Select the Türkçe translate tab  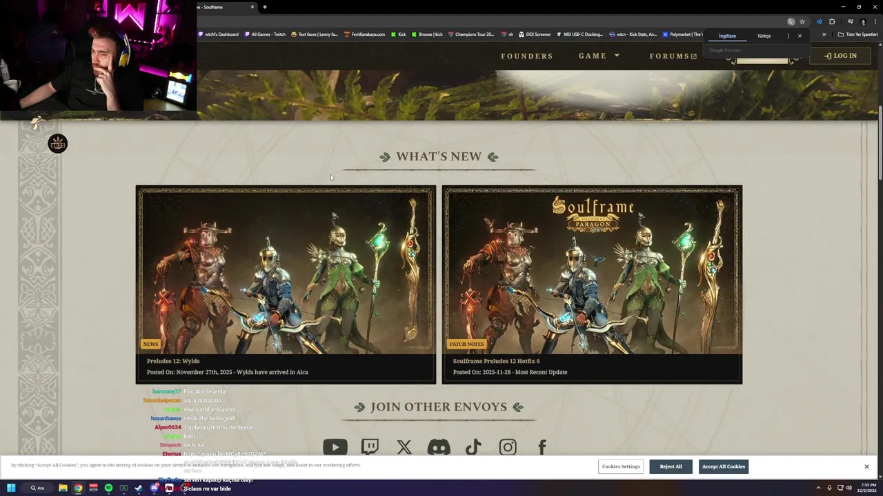[x=764, y=36]
